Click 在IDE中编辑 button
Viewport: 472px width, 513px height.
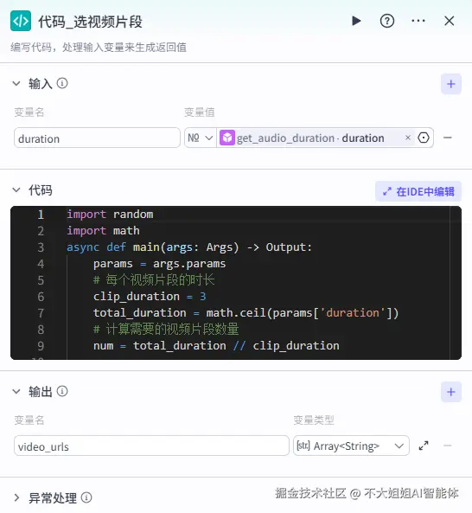point(418,191)
